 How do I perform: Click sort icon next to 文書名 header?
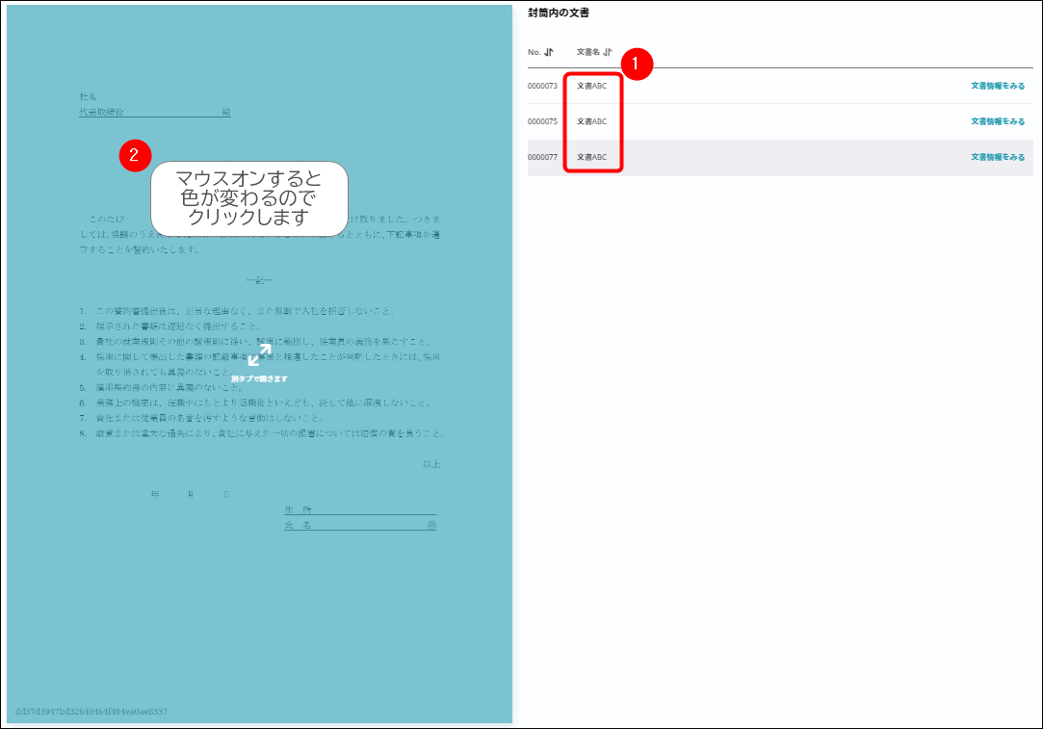pyautogui.click(x=608, y=52)
